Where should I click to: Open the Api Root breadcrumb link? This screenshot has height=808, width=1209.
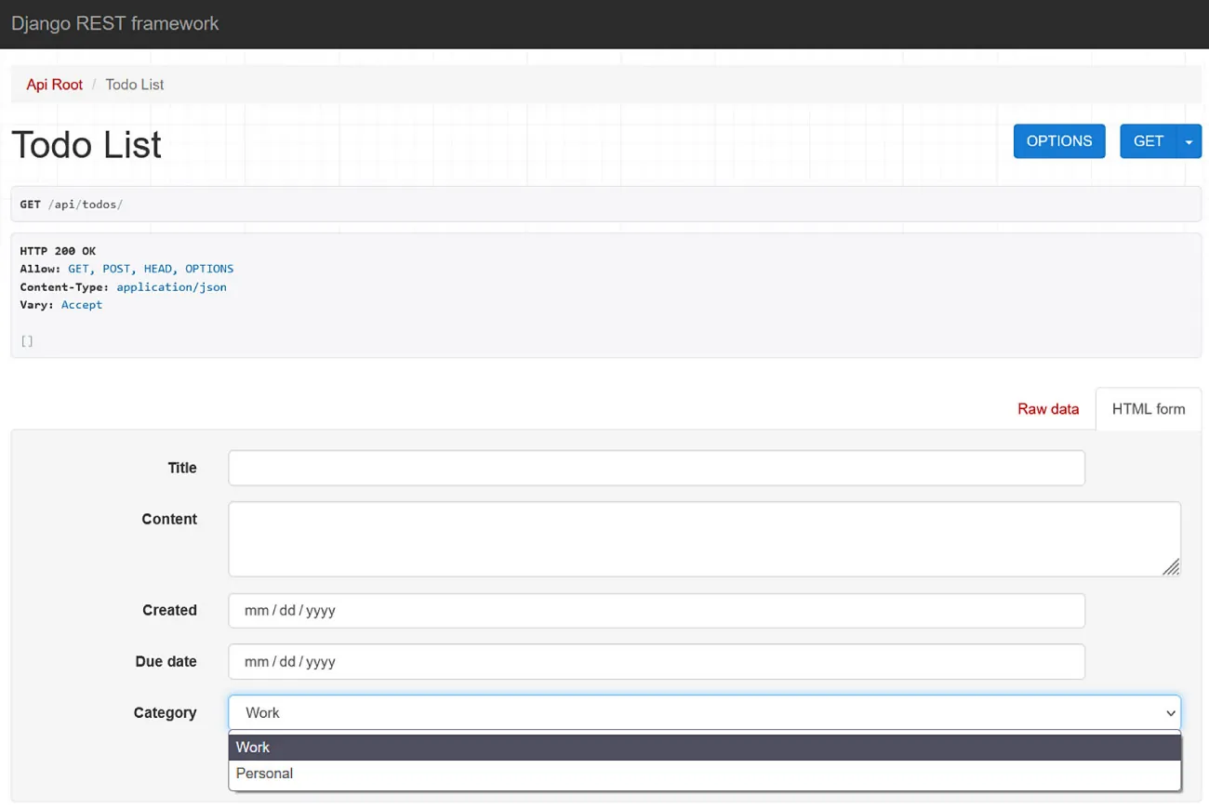pyautogui.click(x=54, y=84)
